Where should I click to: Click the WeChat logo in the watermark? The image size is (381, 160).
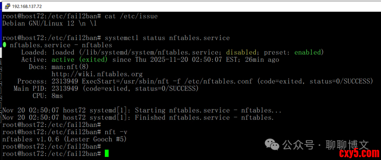coord(273,144)
